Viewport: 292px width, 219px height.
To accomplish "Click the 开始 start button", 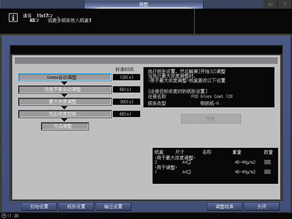I will (211, 119).
